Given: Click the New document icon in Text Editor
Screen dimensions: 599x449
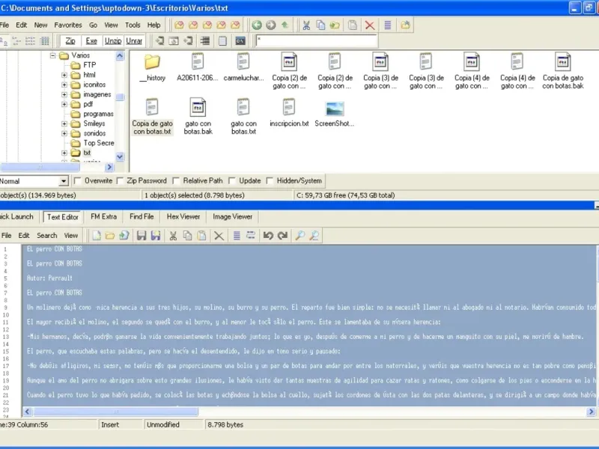Looking at the screenshot, I should pos(96,235).
